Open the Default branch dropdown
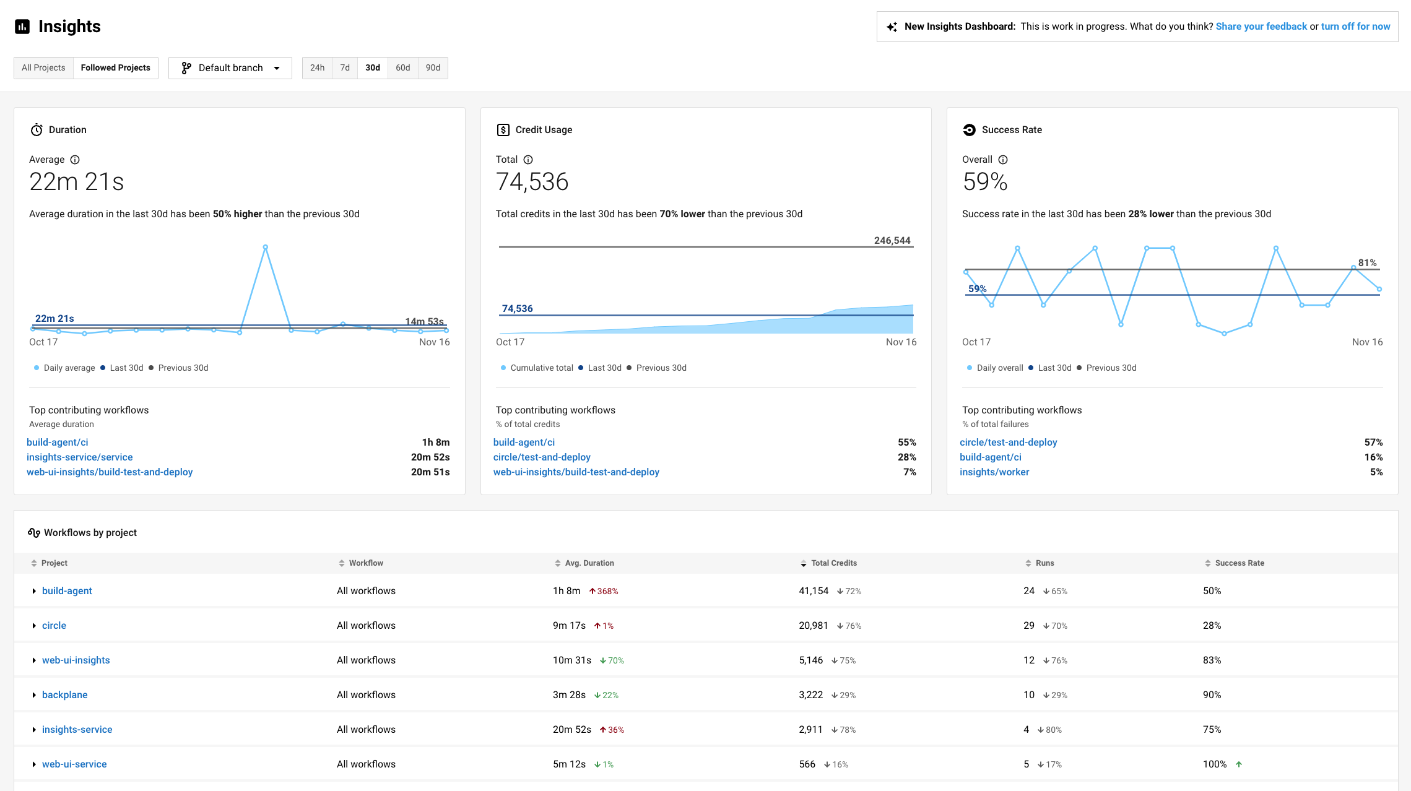This screenshot has height=791, width=1411. pos(230,68)
